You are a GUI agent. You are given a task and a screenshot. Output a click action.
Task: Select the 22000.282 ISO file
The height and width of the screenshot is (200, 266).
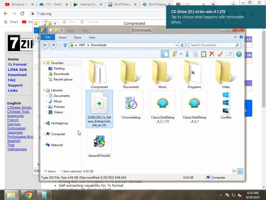[99, 109]
